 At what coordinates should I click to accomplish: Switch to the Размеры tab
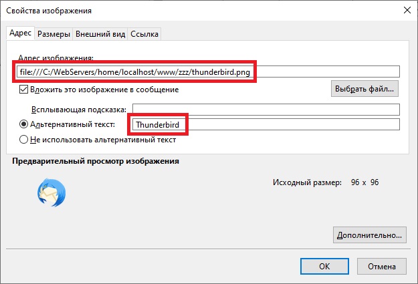[x=54, y=34]
